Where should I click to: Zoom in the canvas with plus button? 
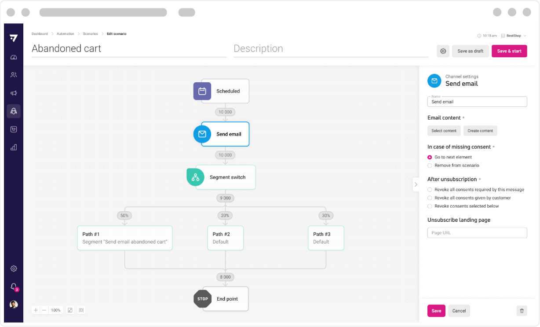coord(36,310)
